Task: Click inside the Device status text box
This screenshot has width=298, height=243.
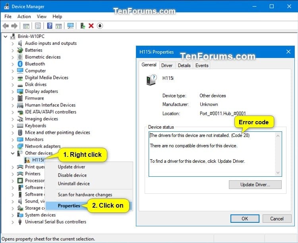Action: (x=215, y=154)
